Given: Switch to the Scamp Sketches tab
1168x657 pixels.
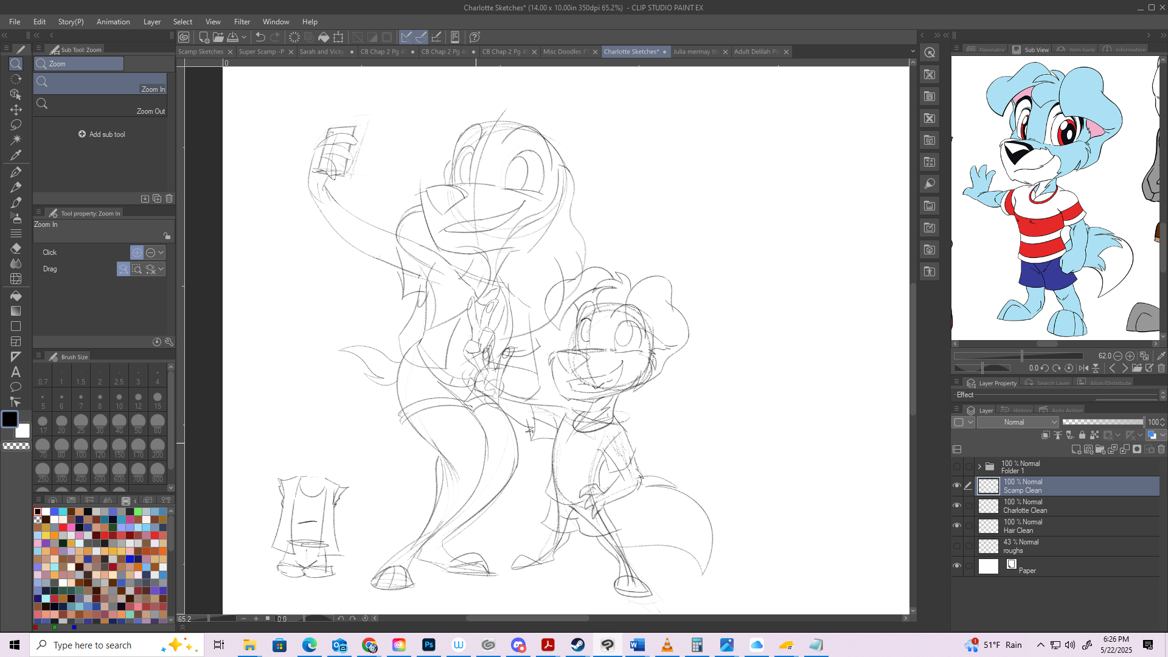Looking at the screenshot, I should [201, 52].
